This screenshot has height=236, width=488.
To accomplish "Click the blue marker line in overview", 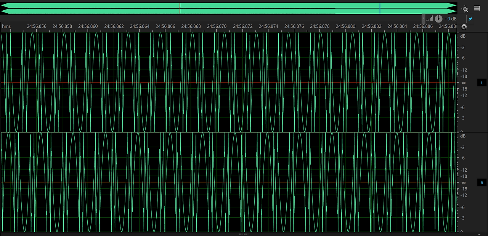I will pyautogui.click(x=380, y=8).
